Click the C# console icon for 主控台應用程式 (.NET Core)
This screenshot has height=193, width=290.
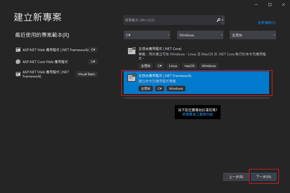click(x=131, y=50)
